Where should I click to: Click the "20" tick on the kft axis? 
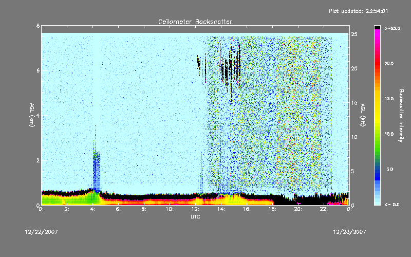point(354,68)
